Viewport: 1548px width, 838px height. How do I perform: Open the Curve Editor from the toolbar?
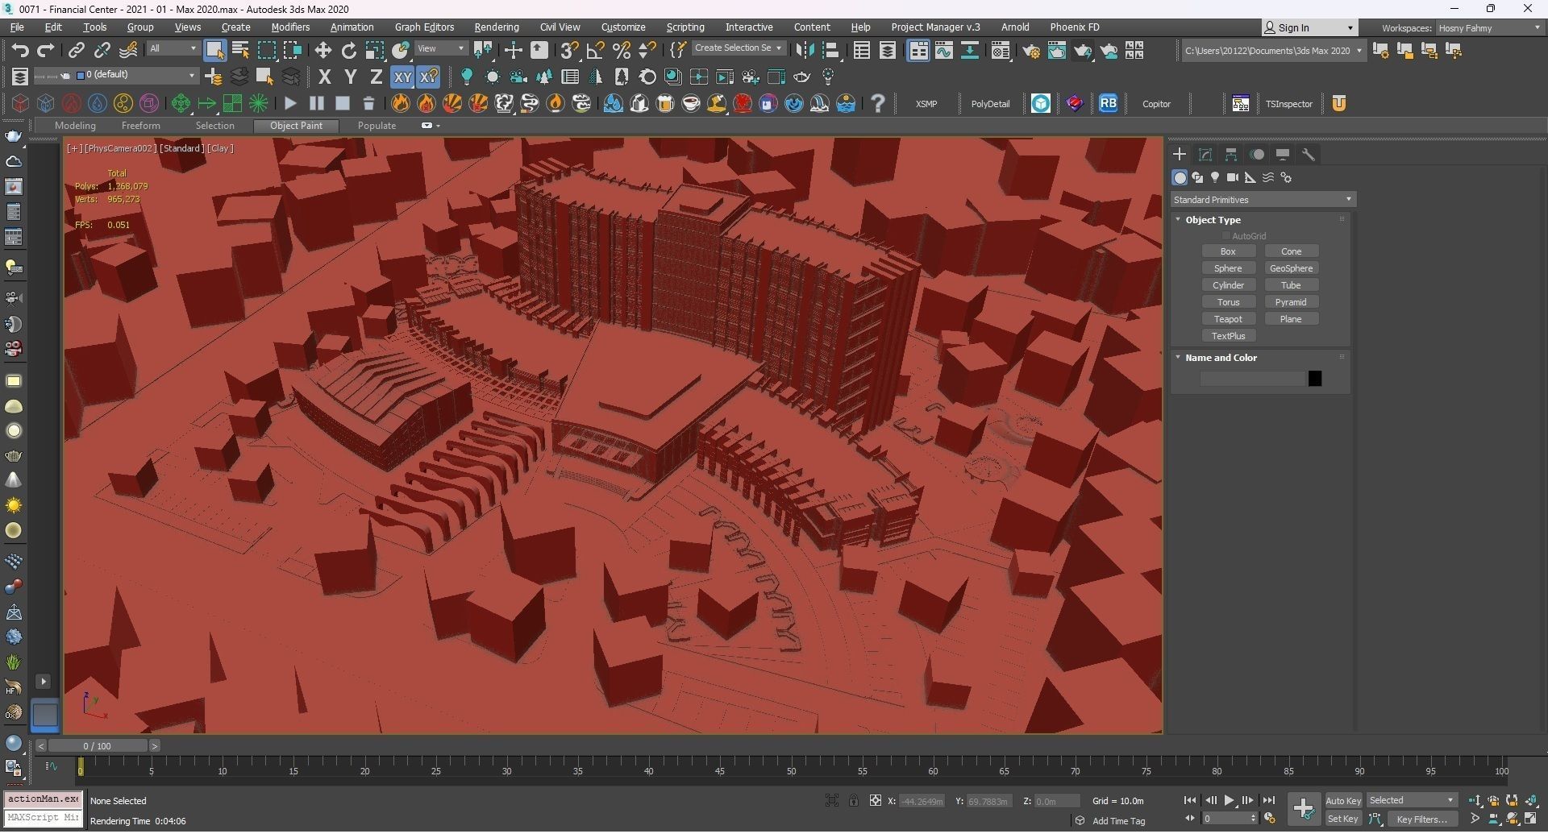point(944,50)
